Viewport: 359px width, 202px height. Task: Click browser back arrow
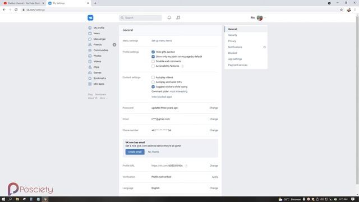point(4,10)
